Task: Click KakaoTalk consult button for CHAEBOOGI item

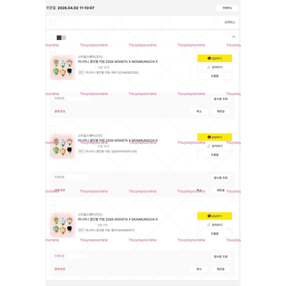Action: 214,58
